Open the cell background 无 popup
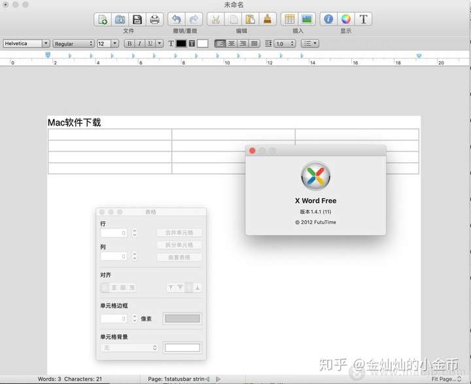This screenshot has width=471, height=384. click(129, 347)
